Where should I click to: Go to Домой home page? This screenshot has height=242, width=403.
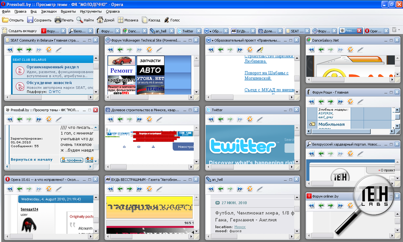point(105,20)
